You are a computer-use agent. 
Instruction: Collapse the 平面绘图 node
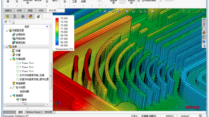tap(10, 59)
